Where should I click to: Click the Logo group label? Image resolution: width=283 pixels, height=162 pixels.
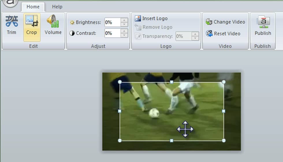pyautogui.click(x=166, y=46)
